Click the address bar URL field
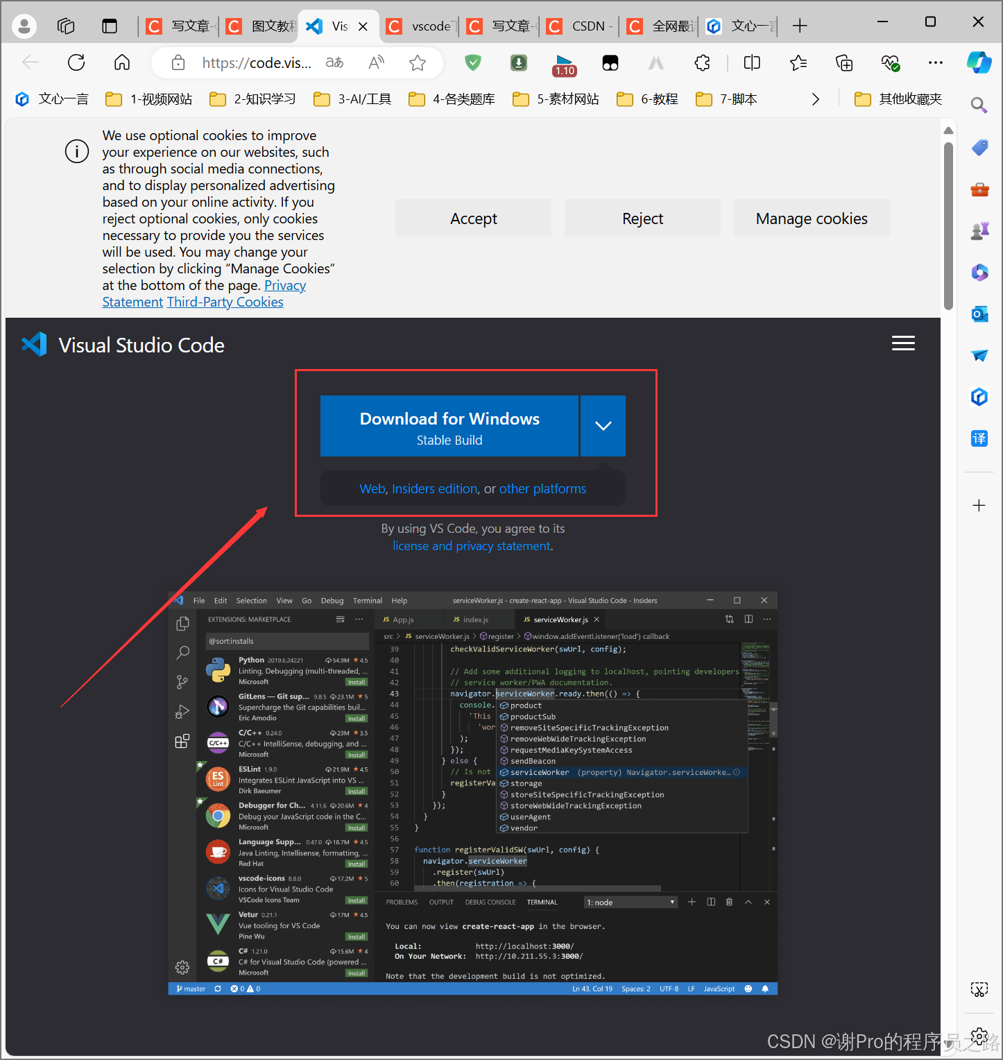The height and width of the screenshot is (1060, 1003). click(257, 63)
